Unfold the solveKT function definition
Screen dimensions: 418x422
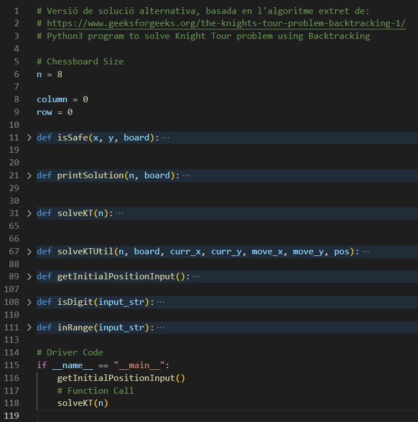[x=29, y=213]
